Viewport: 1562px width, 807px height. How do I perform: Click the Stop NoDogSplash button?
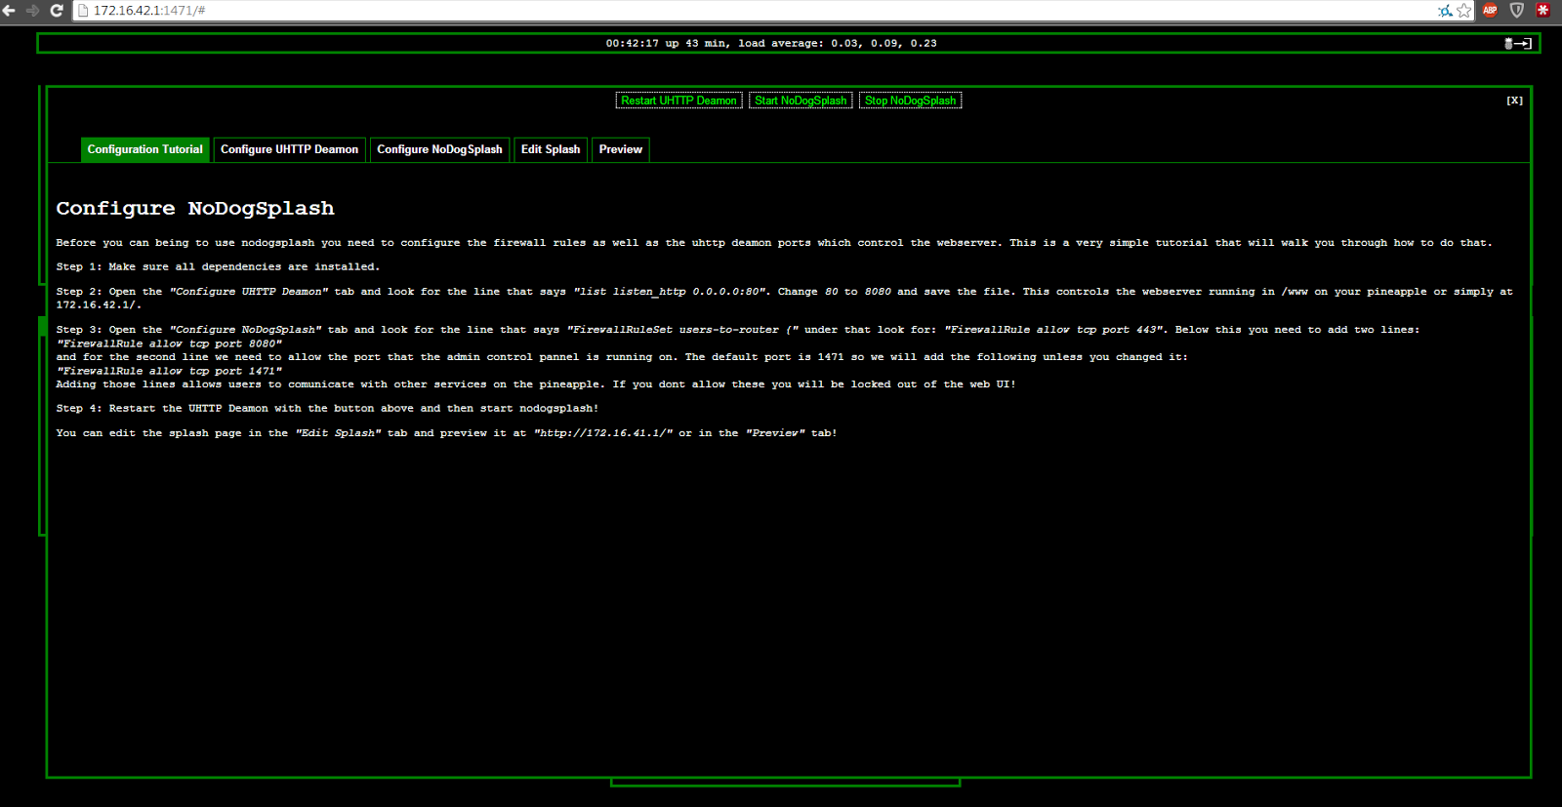(910, 101)
